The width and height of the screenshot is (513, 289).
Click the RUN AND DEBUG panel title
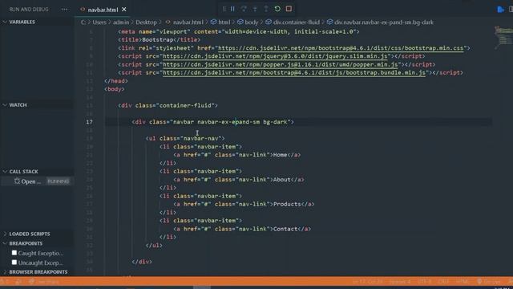pos(29,10)
